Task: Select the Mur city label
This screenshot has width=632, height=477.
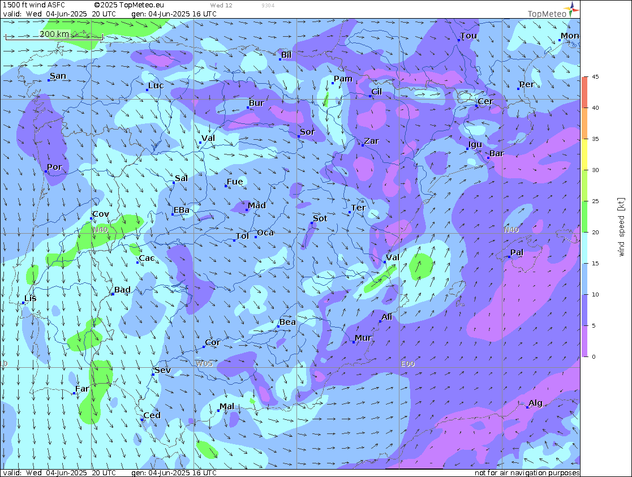Action: click(363, 338)
